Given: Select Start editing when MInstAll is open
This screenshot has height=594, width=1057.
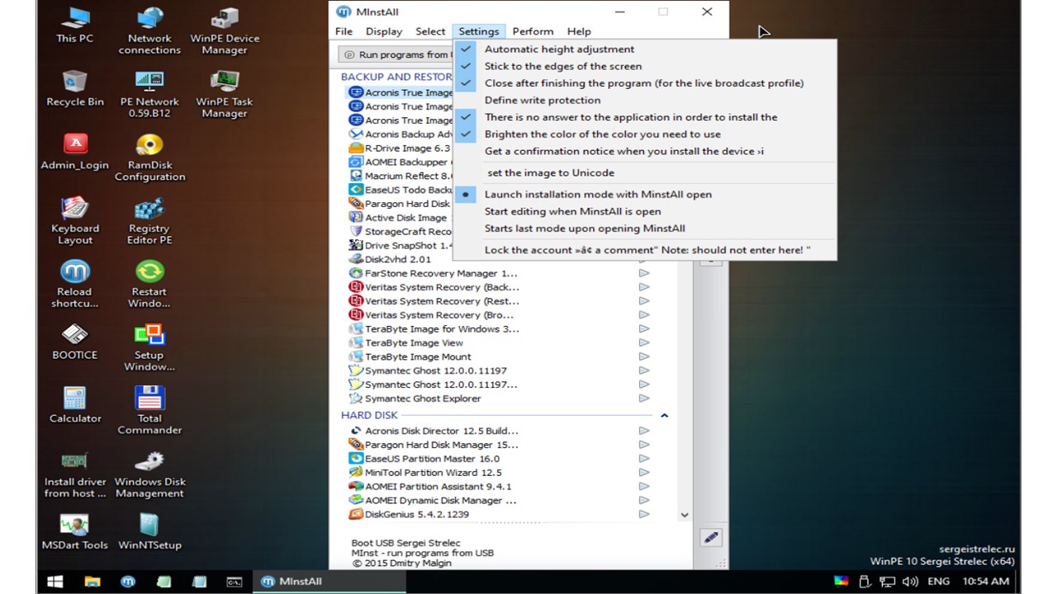Looking at the screenshot, I should pyautogui.click(x=644, y=211).
